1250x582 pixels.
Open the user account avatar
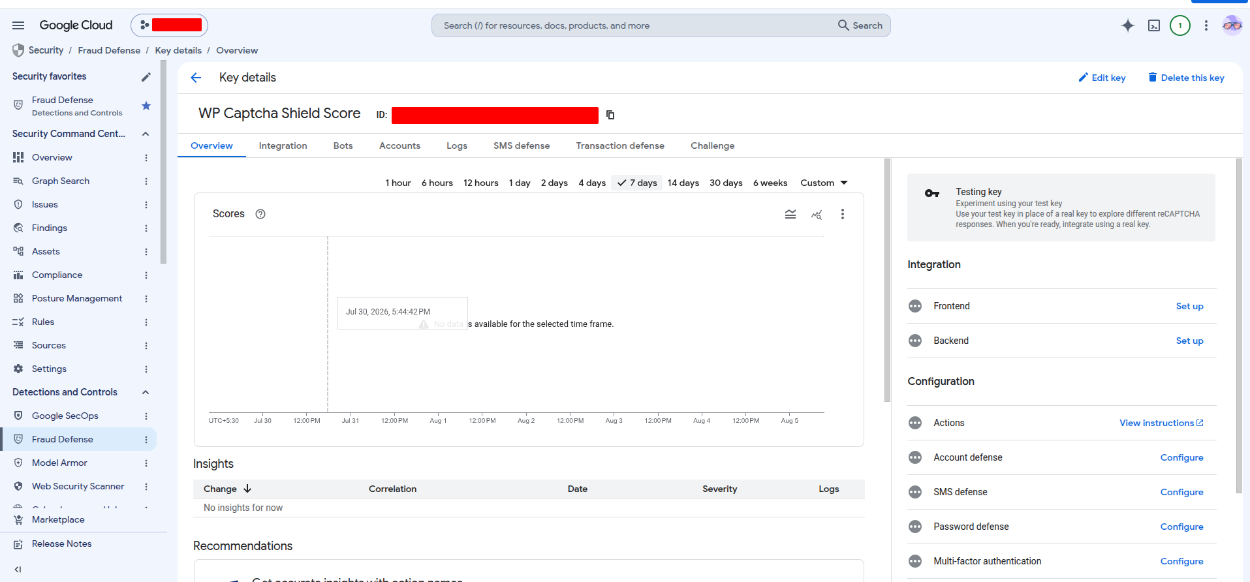[x=1232, y=25]
